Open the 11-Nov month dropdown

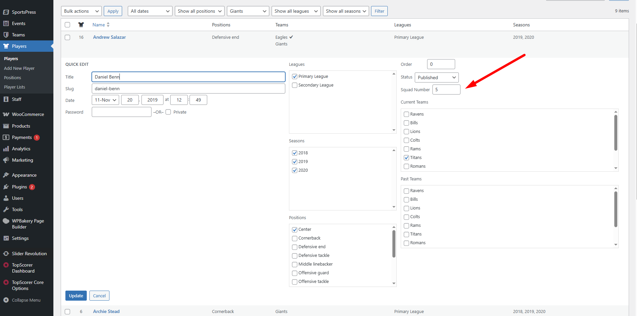105,100
